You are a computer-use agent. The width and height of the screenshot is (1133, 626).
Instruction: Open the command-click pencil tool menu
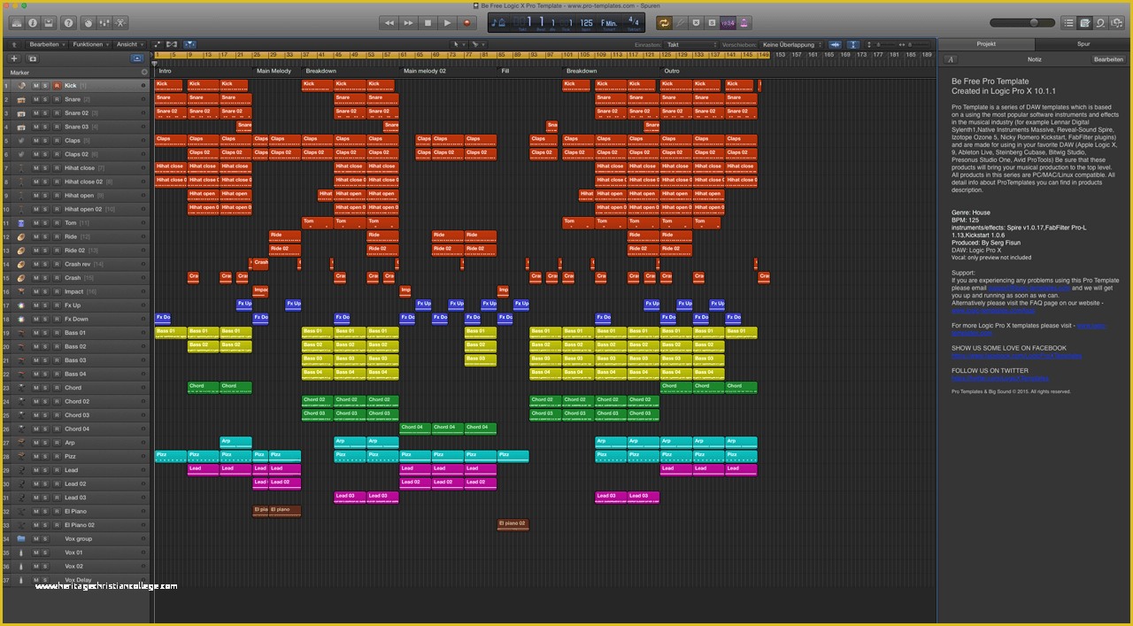(x=478, y=44)
